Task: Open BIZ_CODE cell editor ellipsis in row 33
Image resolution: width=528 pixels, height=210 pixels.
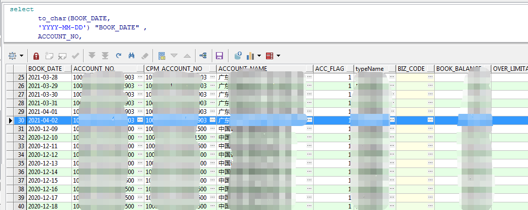Action: click(x=430, y=146)
